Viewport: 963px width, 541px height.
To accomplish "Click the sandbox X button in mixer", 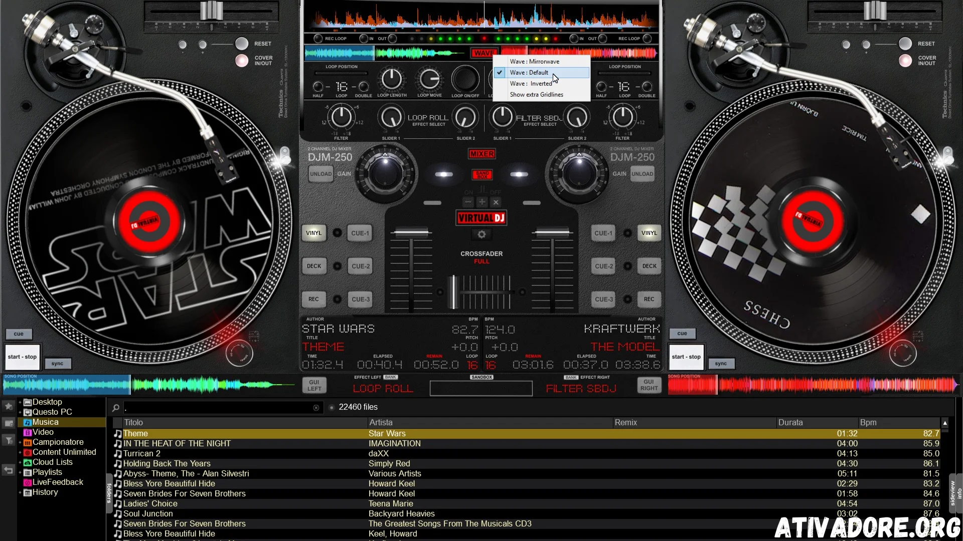I will 496,202.
